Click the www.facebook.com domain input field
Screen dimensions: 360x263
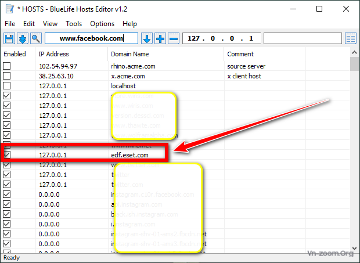[x=92, y=38]
